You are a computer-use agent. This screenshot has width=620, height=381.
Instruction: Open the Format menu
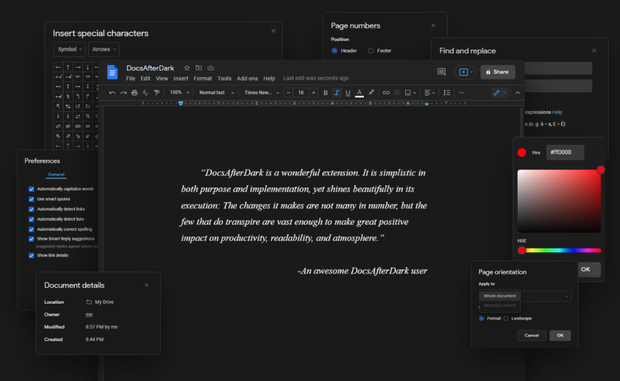203,78
